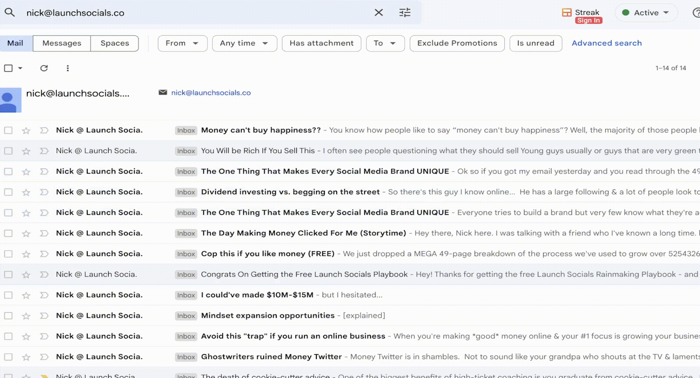Click the refresh icon
Viewport: 700px width, 378px height.
point(44,68)
